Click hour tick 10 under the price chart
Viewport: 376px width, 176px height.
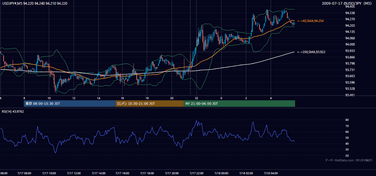49,98
